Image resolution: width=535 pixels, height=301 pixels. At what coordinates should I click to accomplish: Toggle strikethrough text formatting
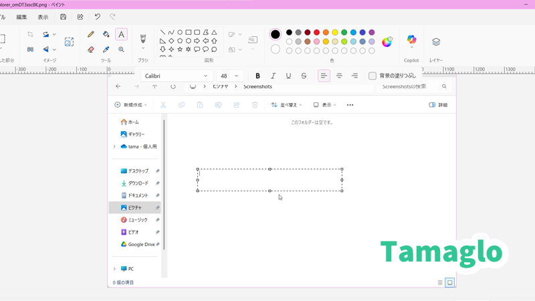click(x=304, y=76)
